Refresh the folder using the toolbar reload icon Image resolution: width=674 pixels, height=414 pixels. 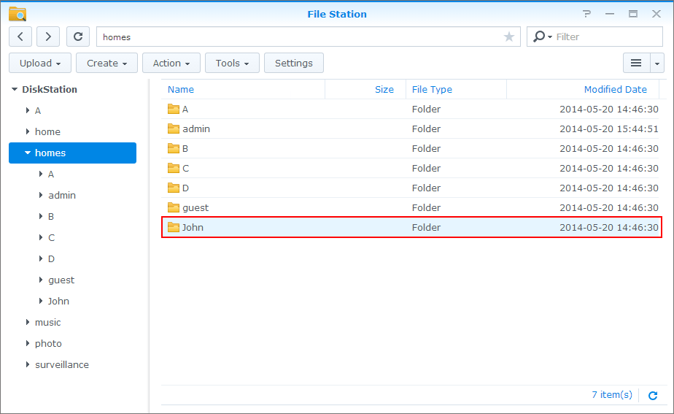coord(78,37)
